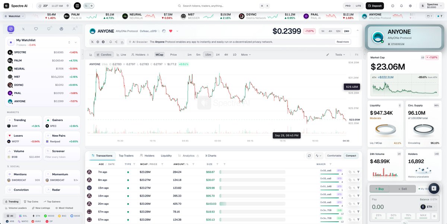The height and width of the screenshot is (224, 447).
Task: Click the Spectre AI logo icon
Action: [x=6, y=6]
